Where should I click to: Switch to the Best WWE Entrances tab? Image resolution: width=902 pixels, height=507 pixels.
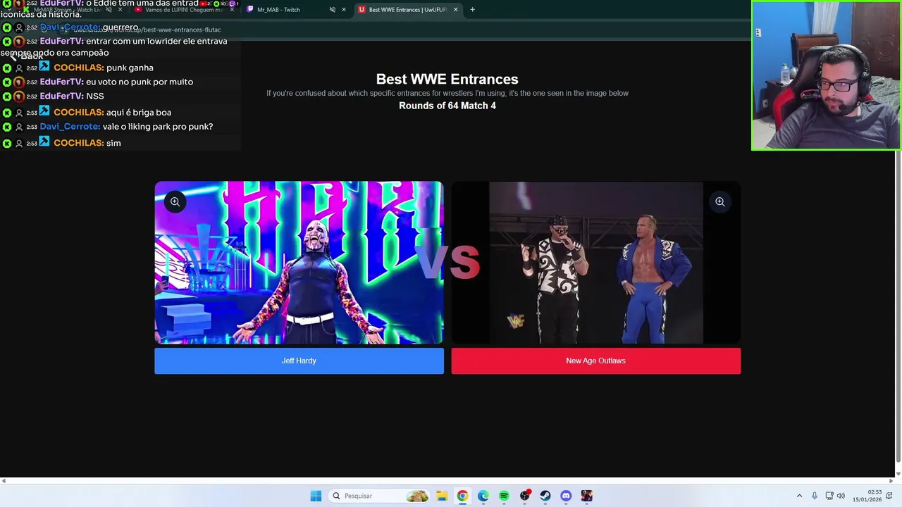click(x=407, y=10)
